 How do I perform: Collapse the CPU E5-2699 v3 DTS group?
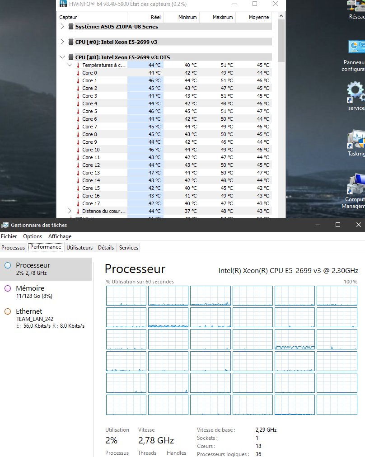(62, 57)
